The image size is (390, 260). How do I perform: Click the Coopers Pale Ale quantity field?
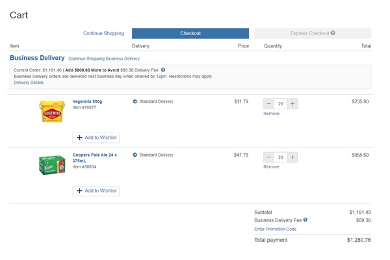coord(281,157)
